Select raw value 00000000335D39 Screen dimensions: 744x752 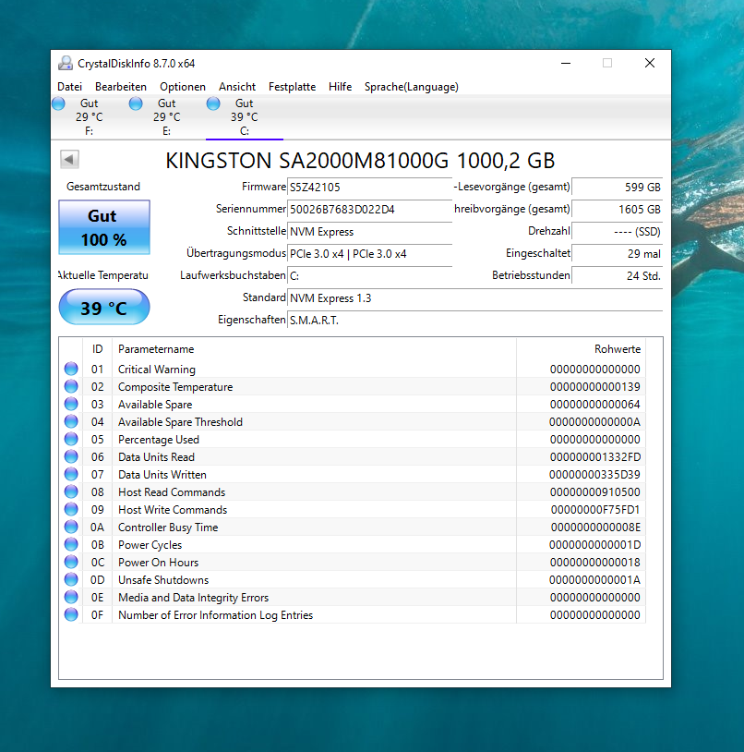click(x=595, y=474)
